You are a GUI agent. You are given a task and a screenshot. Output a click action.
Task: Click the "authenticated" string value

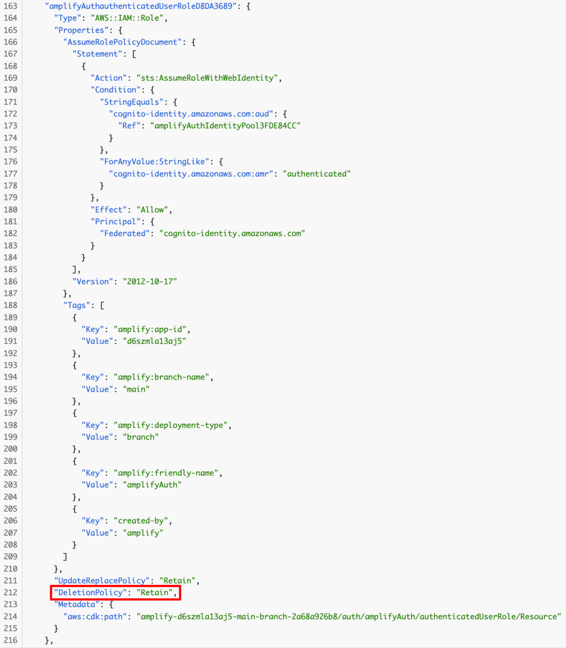point(316,174)
